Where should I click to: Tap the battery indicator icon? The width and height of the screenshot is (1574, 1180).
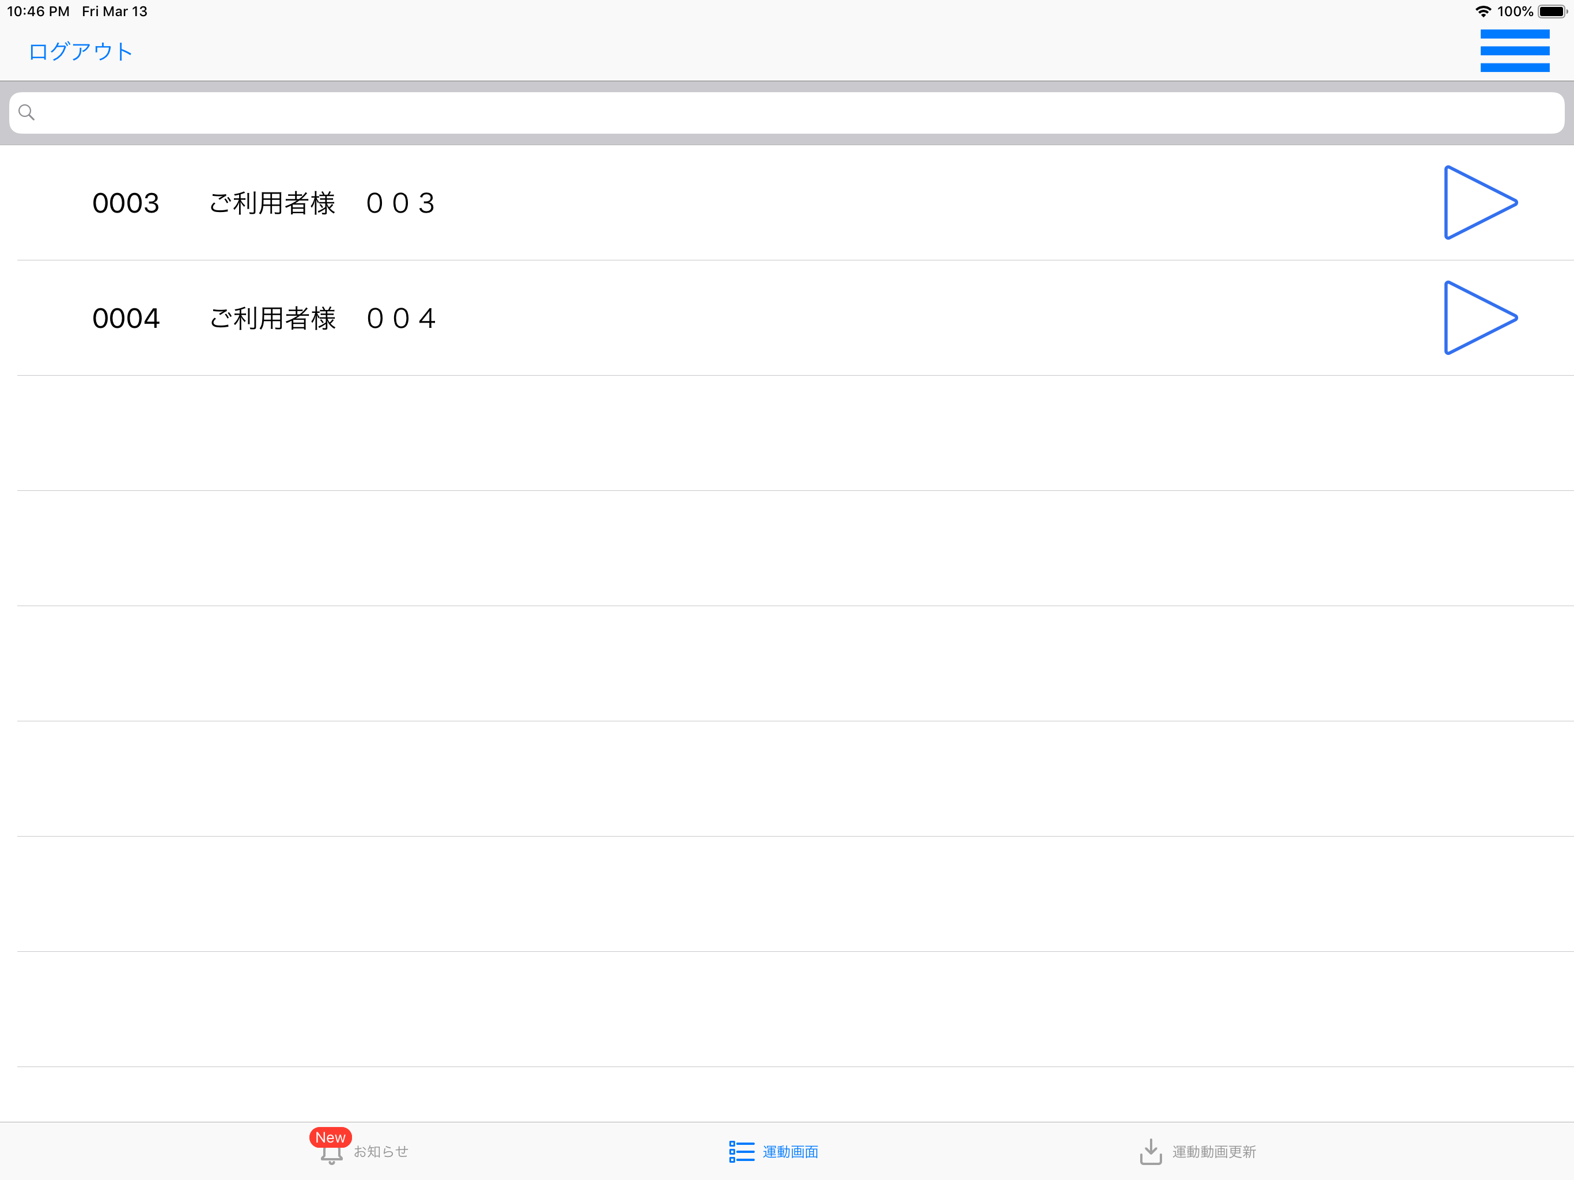coord(1553,12)
